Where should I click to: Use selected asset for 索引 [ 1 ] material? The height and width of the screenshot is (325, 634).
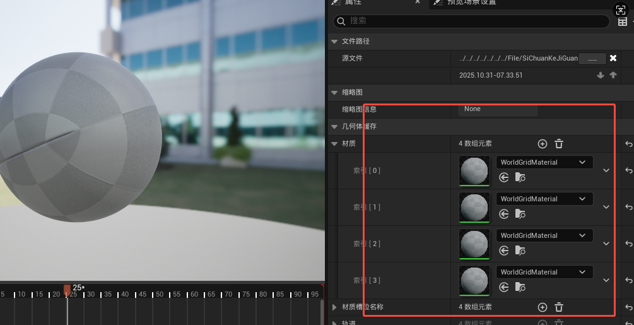tap(503, 214)
